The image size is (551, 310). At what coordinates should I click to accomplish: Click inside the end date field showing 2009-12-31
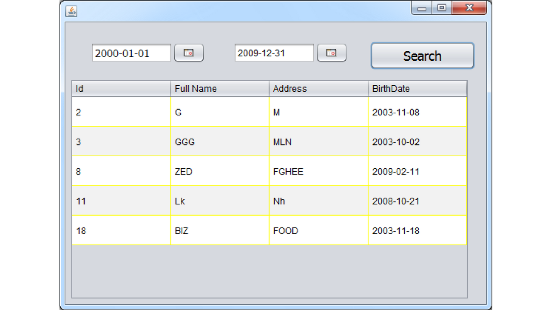(x=274, y=53)
